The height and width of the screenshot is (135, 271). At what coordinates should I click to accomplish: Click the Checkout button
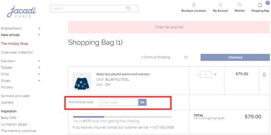235,57
